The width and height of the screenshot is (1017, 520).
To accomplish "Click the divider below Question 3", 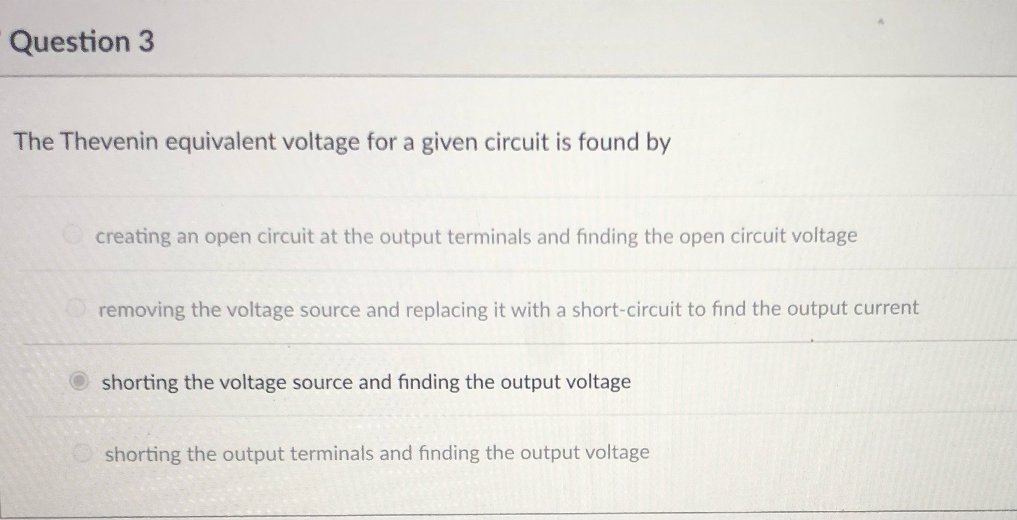I will (x=506, y=71).
